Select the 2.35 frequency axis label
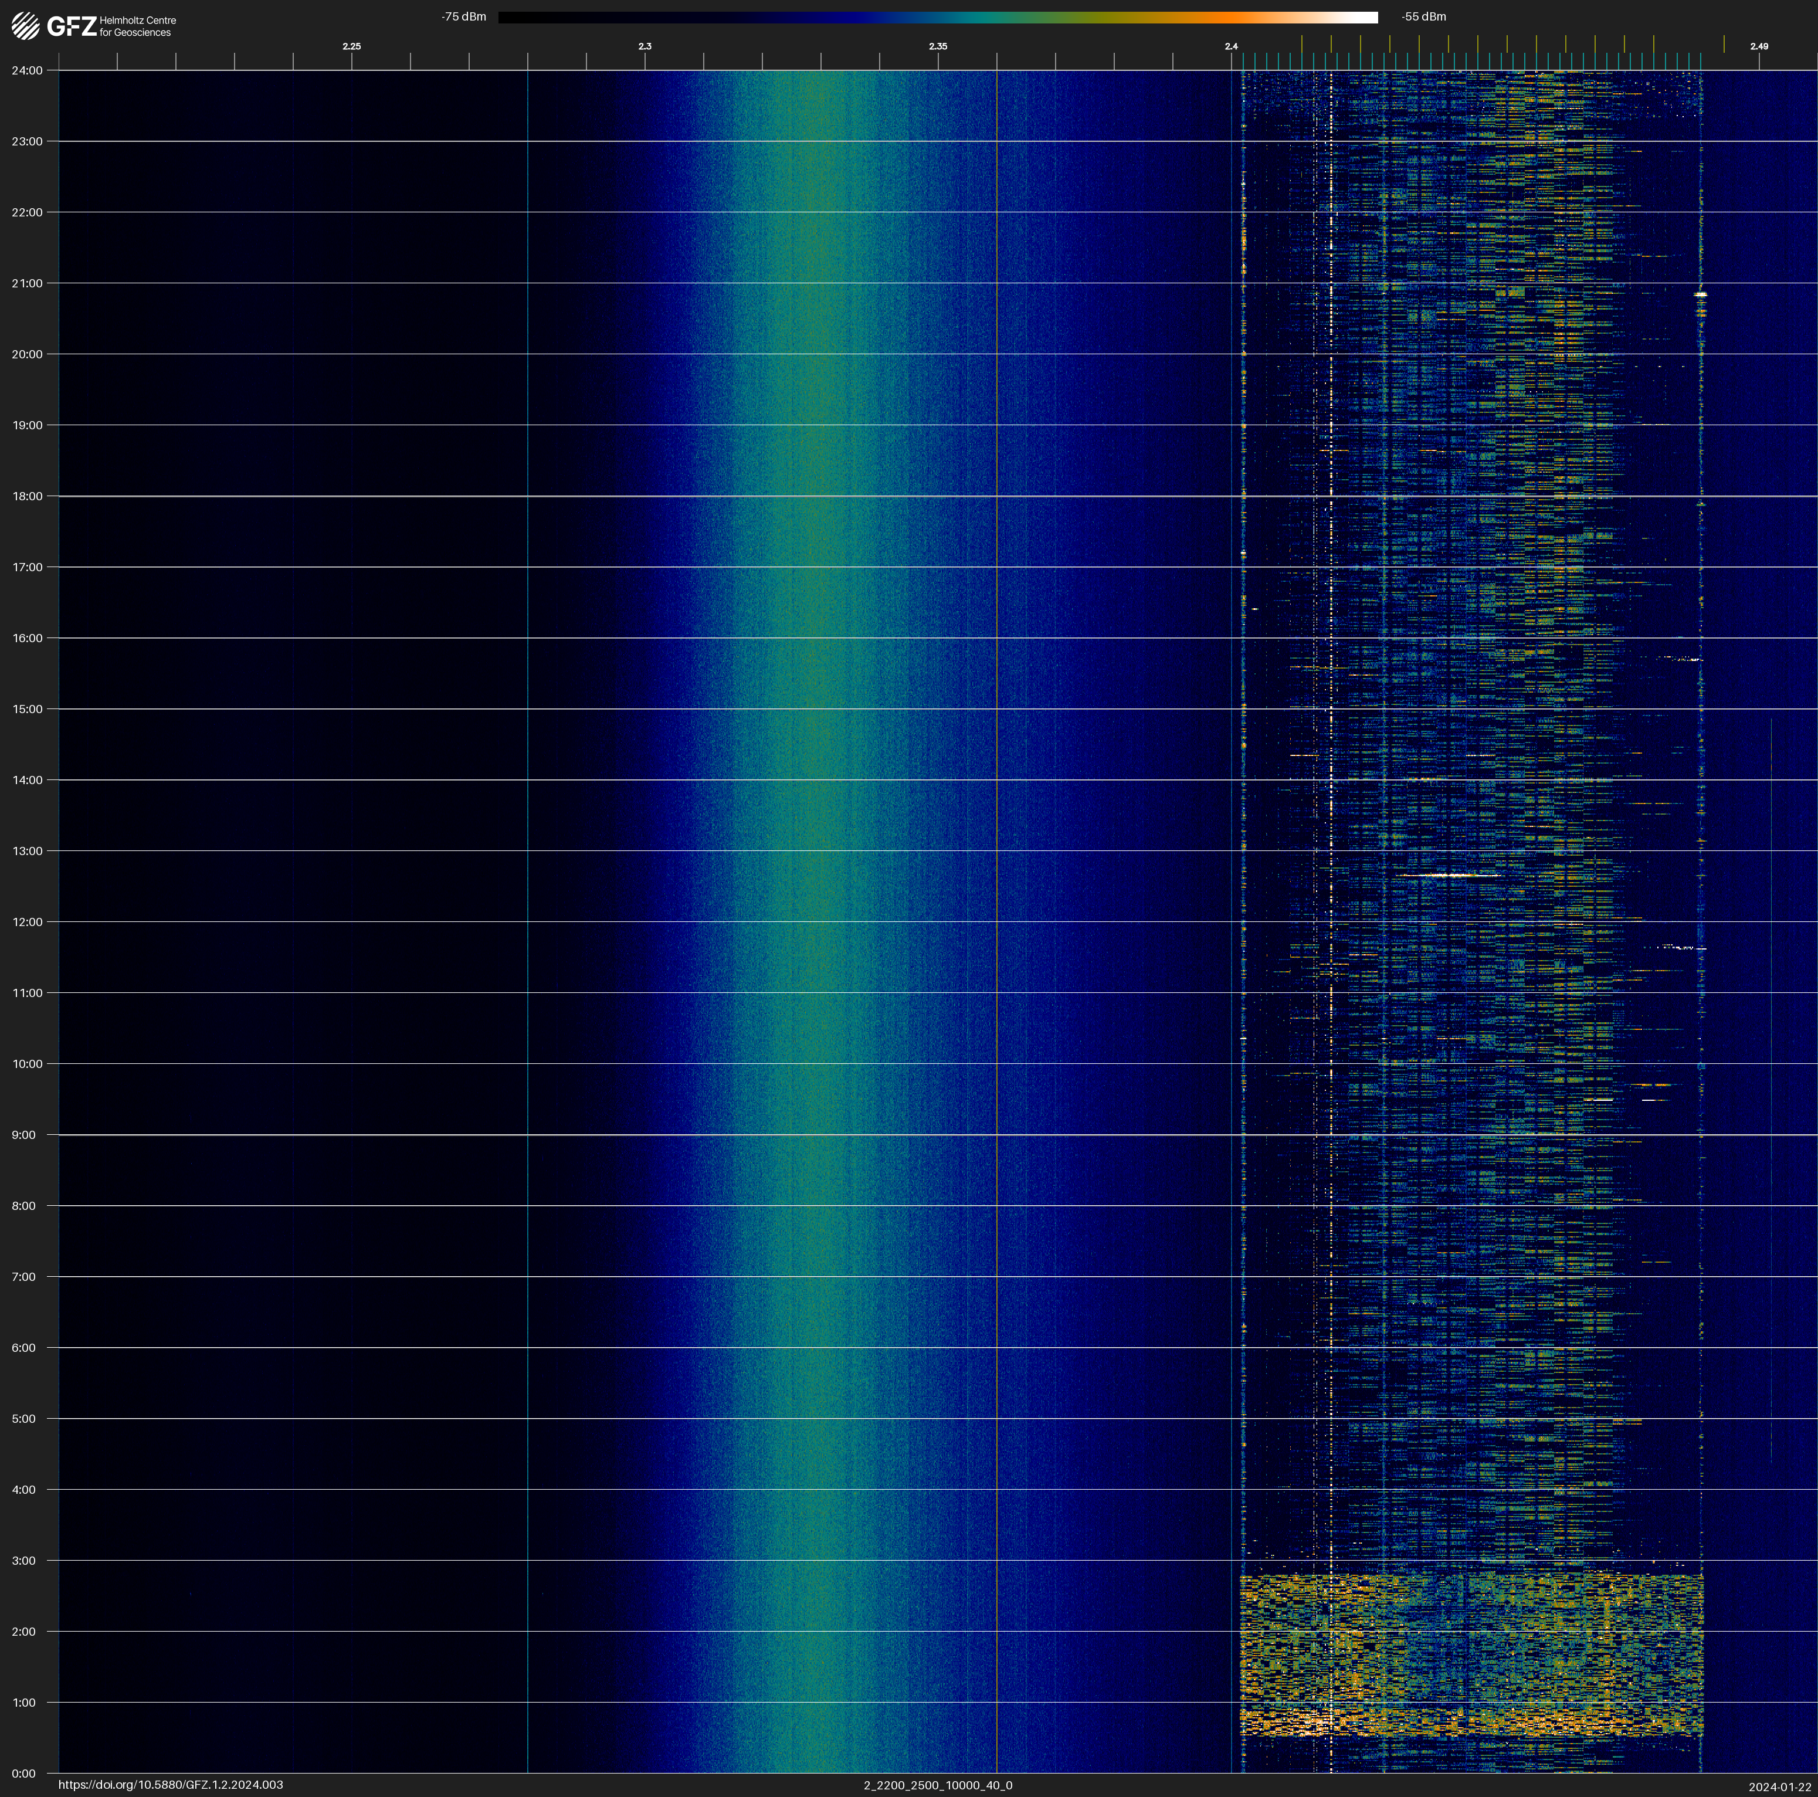The image size is (1818, 1797). pos(937,46)
